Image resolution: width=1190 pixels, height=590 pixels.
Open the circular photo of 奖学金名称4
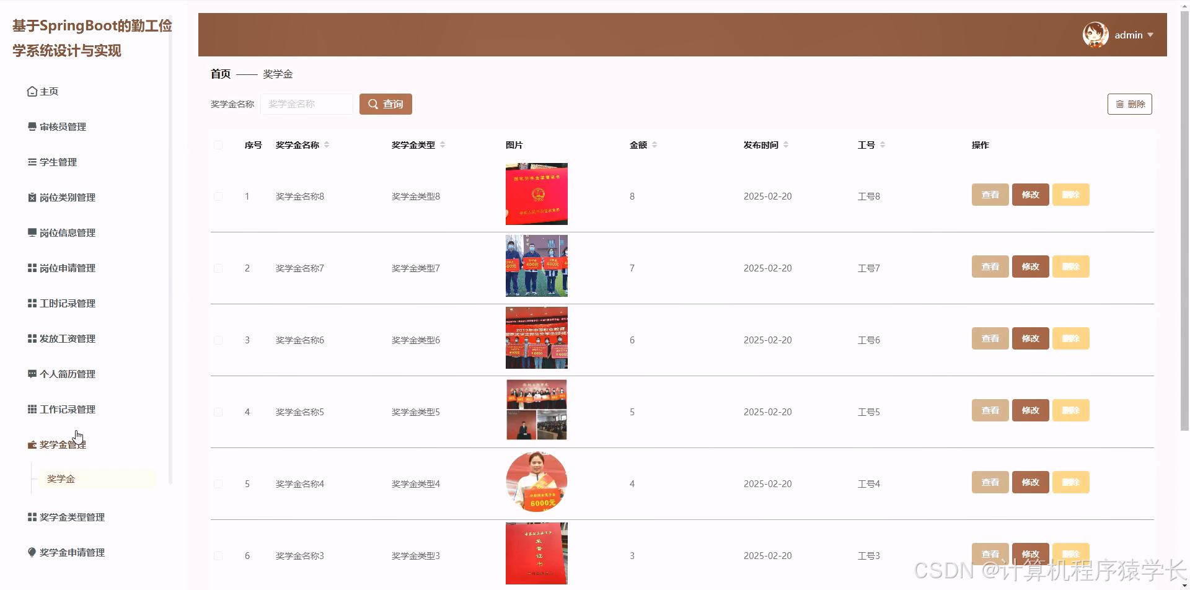tap(537, 482)
